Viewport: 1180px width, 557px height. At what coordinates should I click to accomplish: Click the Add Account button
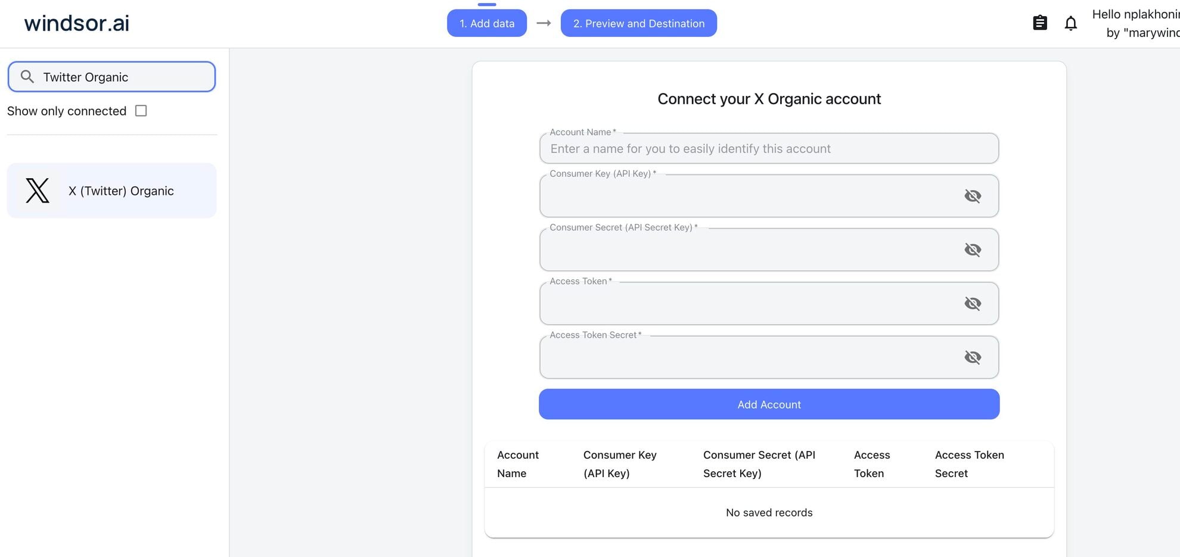[769, 404]
